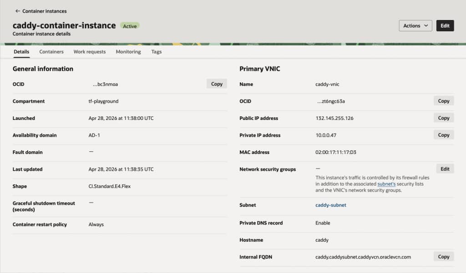Switch to the Details tab

21,52
